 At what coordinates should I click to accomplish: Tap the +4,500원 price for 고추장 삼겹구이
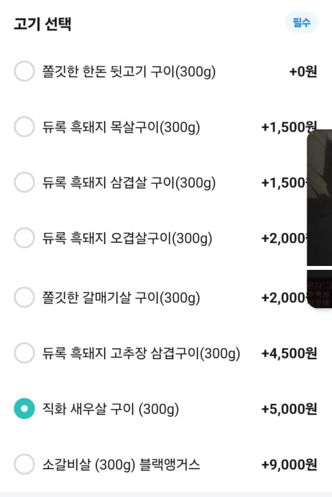289,353
